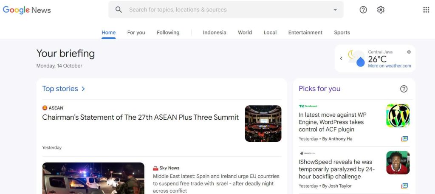Open search options dropdown arrow
The height and width of the screenshot is (194, 435).
(x=335, y=10)
